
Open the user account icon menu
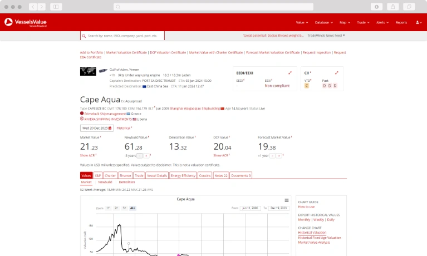pos(419,22)
